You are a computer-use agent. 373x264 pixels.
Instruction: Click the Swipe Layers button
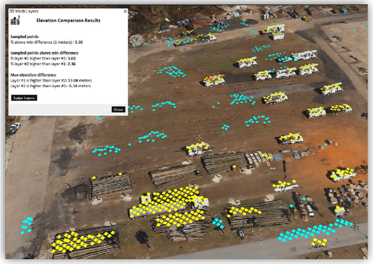(x=23, y=98)
